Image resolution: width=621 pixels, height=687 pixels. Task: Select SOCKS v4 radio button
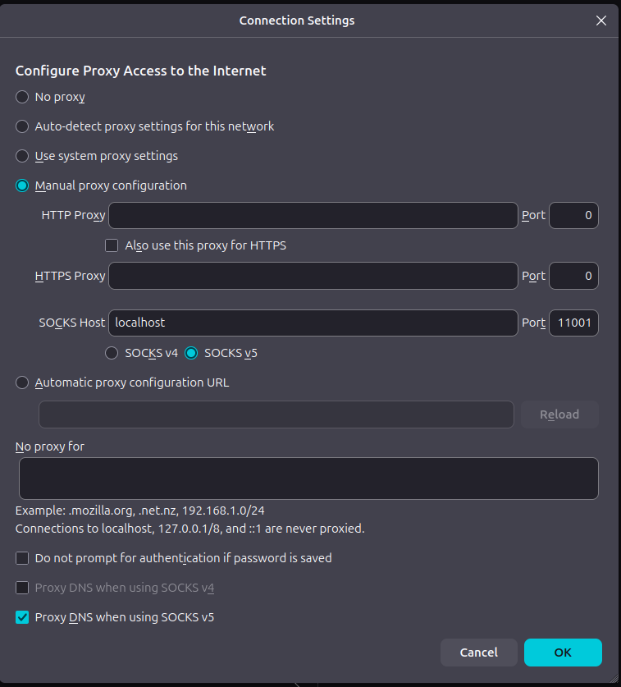112,353
